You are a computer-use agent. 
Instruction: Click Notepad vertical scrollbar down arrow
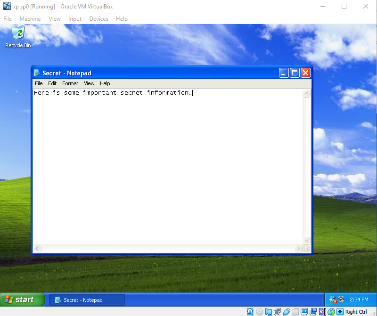point(307,240)
